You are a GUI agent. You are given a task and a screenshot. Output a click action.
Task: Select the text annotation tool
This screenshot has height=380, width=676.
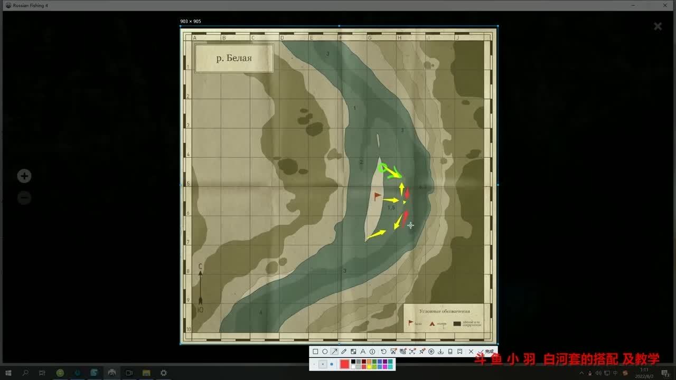click(363, 351)
